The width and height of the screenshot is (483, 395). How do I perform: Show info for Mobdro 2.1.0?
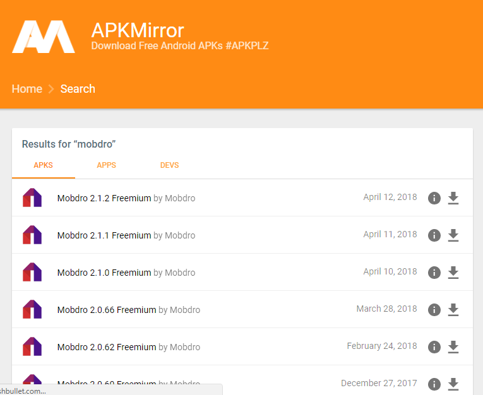click(x=434, y=273)
